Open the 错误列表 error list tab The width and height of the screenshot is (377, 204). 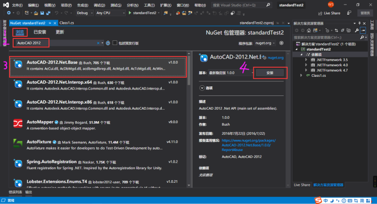click(15, 192)
